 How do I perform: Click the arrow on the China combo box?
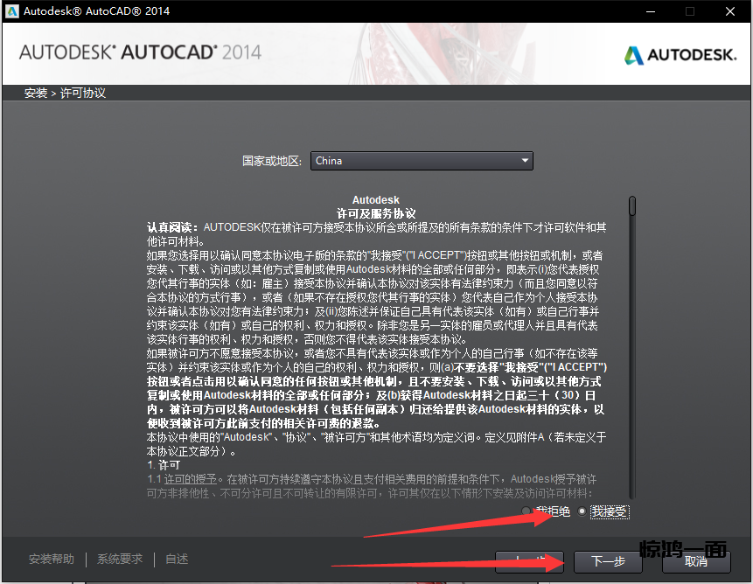point(525,161)
